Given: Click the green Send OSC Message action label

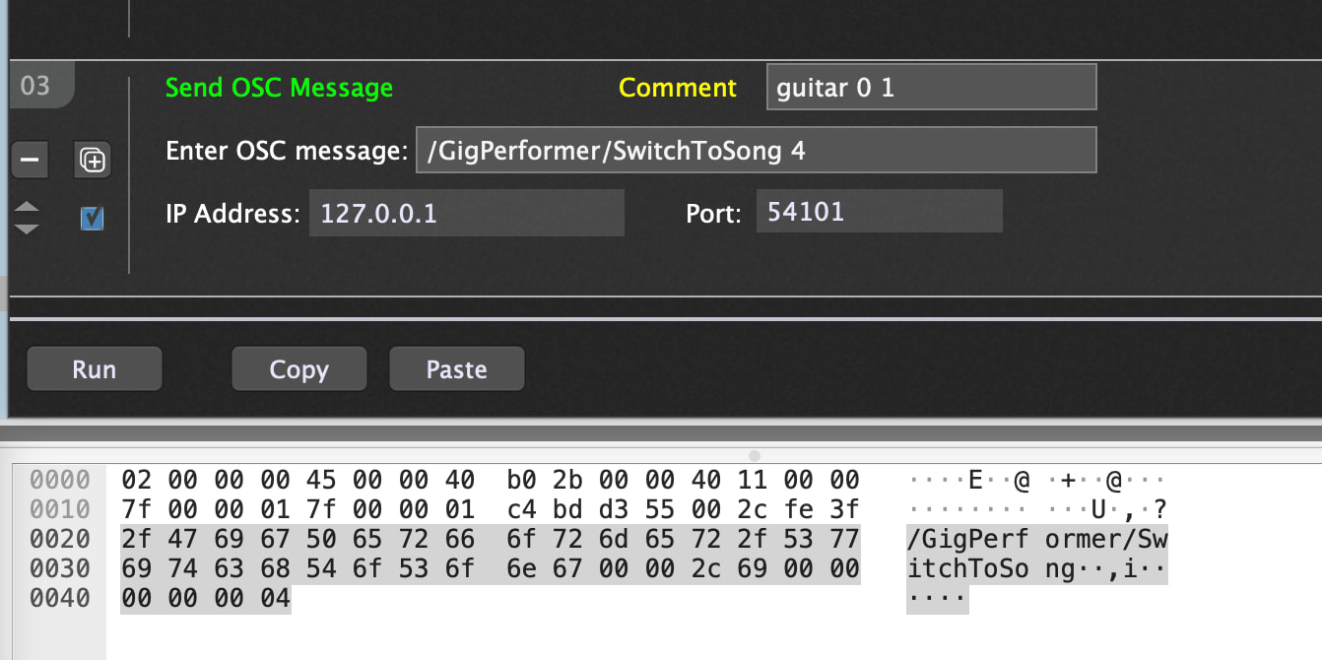Looking at the screenshot, I should [279, 88].
